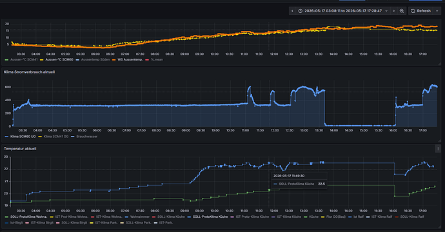The image size is (445, 232).
Task: Toggle ist-Birgit series in legend
Action: (x=17, y=222)
